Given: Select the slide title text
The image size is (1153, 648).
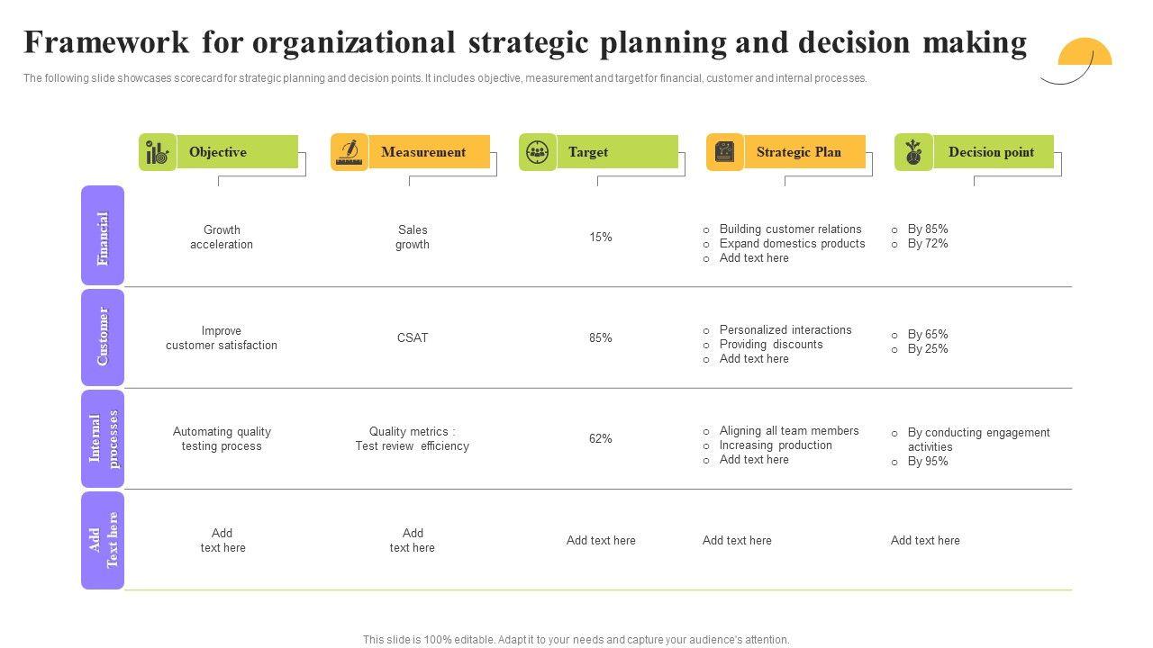Looking at the screenshot, I should pyautogui.click(x=525, y=42).
